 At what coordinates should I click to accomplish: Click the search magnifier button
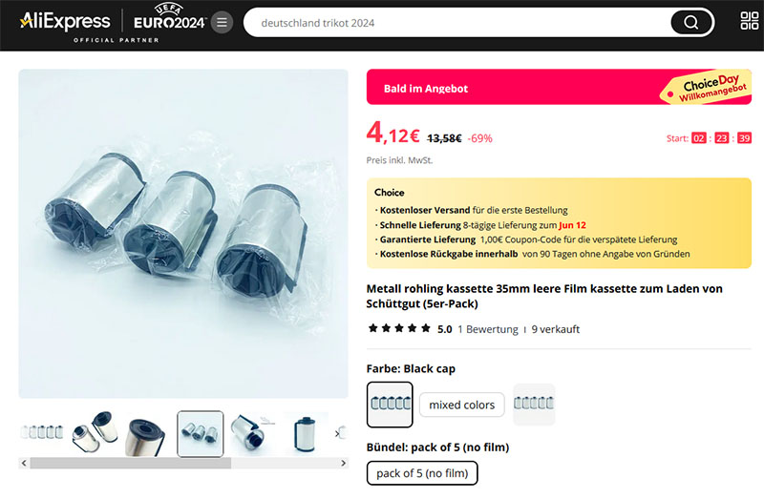coord(691,22)
